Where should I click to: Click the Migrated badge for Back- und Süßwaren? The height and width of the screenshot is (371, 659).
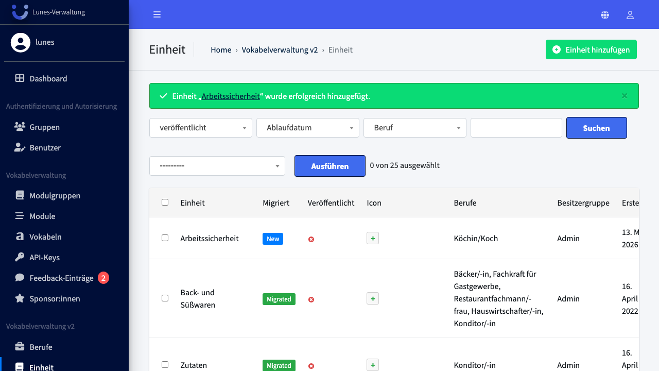click(279, 299)
